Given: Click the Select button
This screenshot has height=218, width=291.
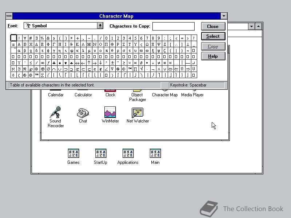Looking at the screenshot, I should (x=213, y=36).
